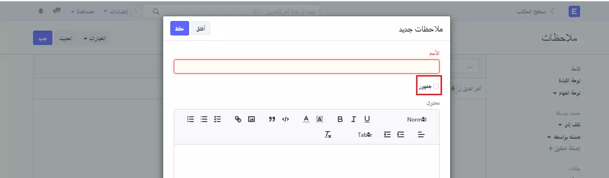The image size is (609, 178).
Task: Save the new note with حفظ
Action: tap(179, 29)
